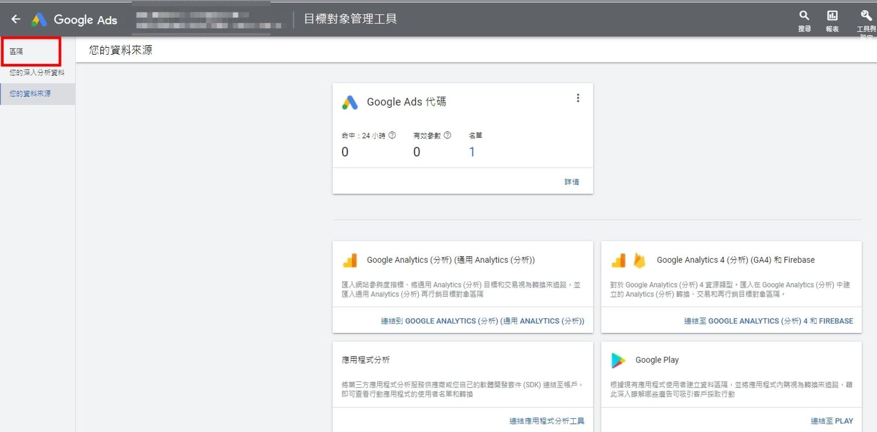Click the 應用程式分析 card title
This screenshot has width=877, height=432.
click(366, 360)
